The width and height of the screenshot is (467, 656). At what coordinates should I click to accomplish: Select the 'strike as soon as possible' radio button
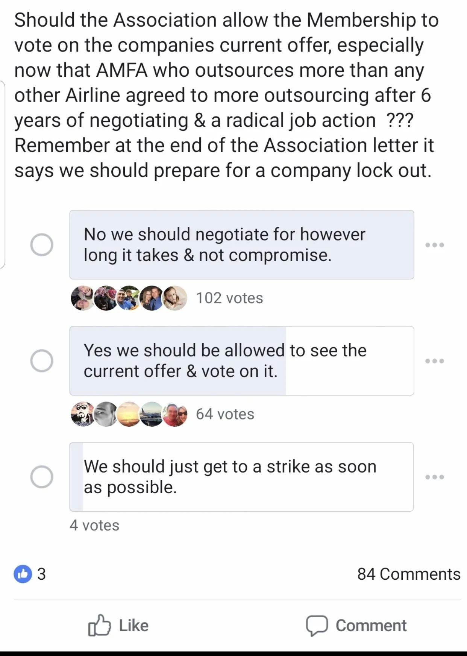tap(42, 477)
